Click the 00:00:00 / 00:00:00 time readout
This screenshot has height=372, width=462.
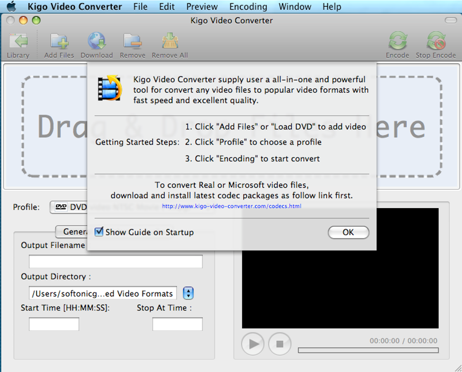click(404, 340)
